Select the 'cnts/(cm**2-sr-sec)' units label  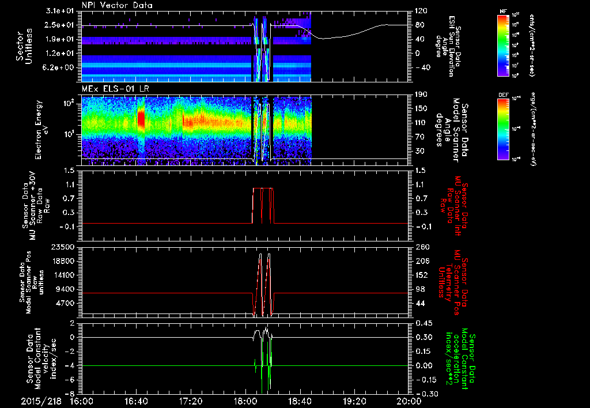click(532, 45)
